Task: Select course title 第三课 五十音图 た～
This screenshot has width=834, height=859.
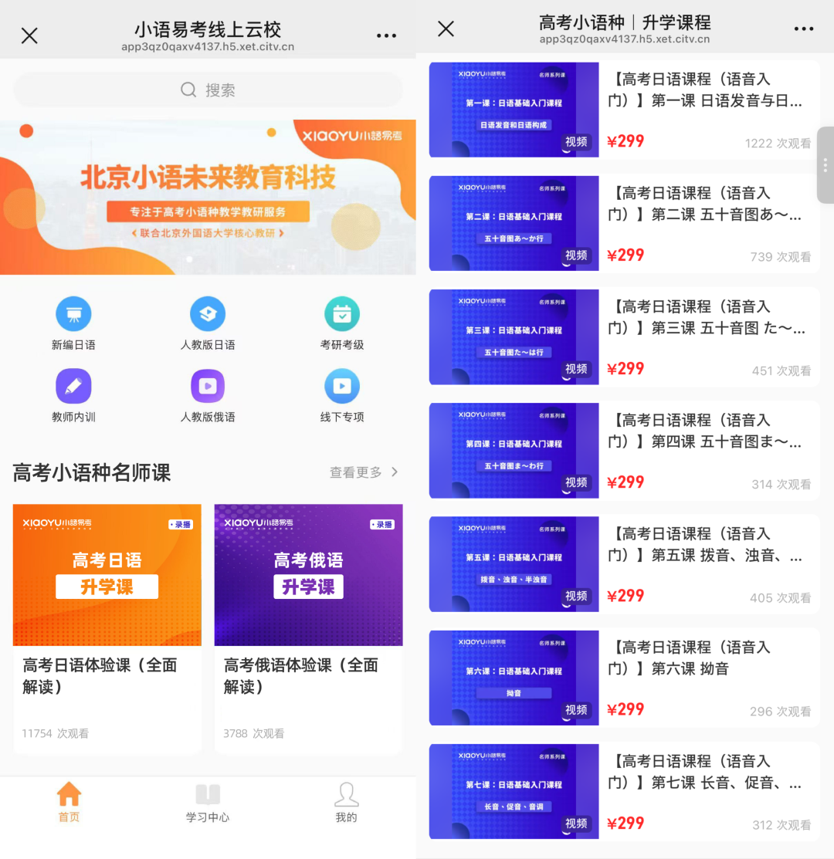Action: coord(707,317)
